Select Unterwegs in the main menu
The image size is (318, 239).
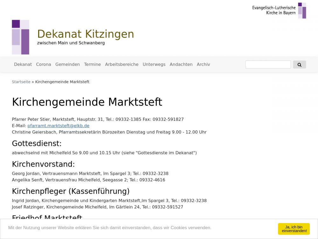tap(154, 64)
